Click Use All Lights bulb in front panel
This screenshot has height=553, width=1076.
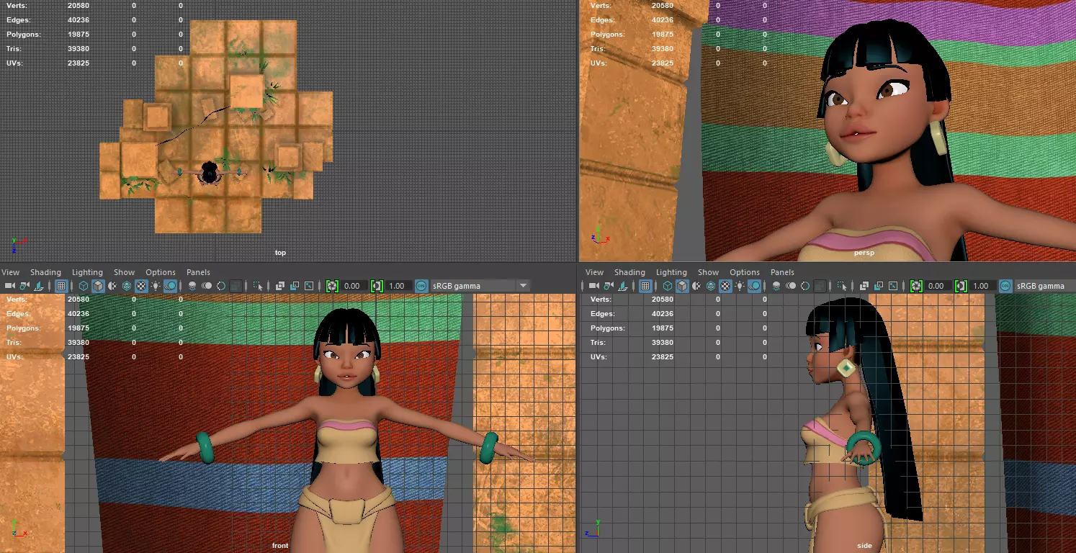pyautogui.click(x=156, y=286)
